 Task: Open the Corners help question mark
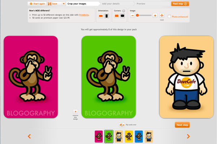coord(124,11)
